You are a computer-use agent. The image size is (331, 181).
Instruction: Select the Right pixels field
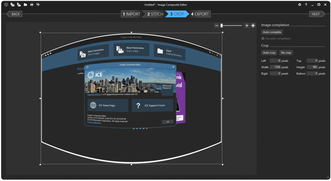click(x=275, y=73)
